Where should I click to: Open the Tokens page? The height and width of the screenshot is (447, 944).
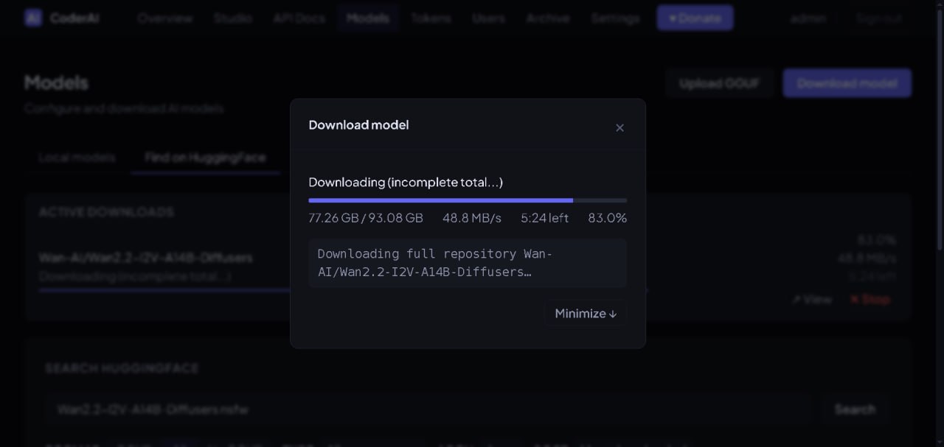[431, 18]
